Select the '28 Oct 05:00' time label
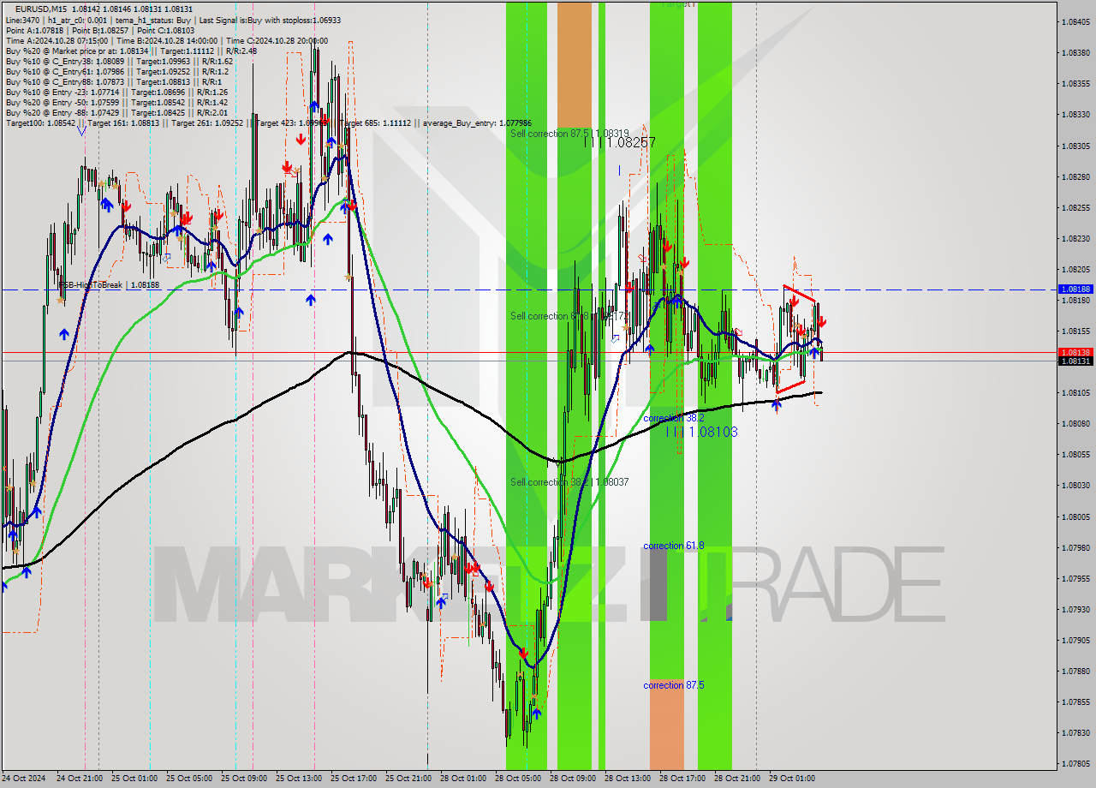 519,779
